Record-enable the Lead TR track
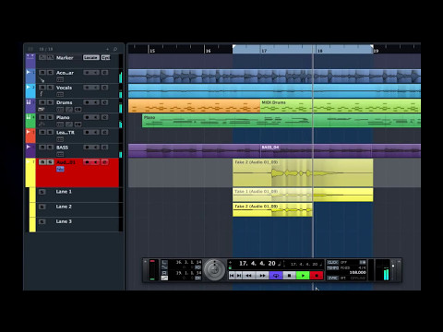This screenshot has height=332, width=443. pyautogui.click(x=88, y=132)
